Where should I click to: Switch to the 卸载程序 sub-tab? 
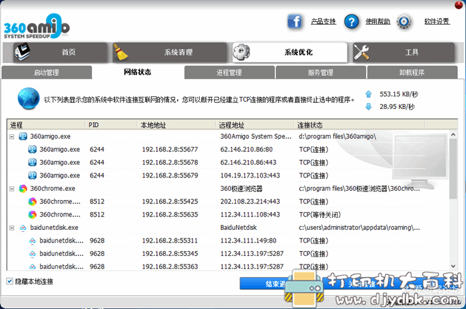pos(412,72)
